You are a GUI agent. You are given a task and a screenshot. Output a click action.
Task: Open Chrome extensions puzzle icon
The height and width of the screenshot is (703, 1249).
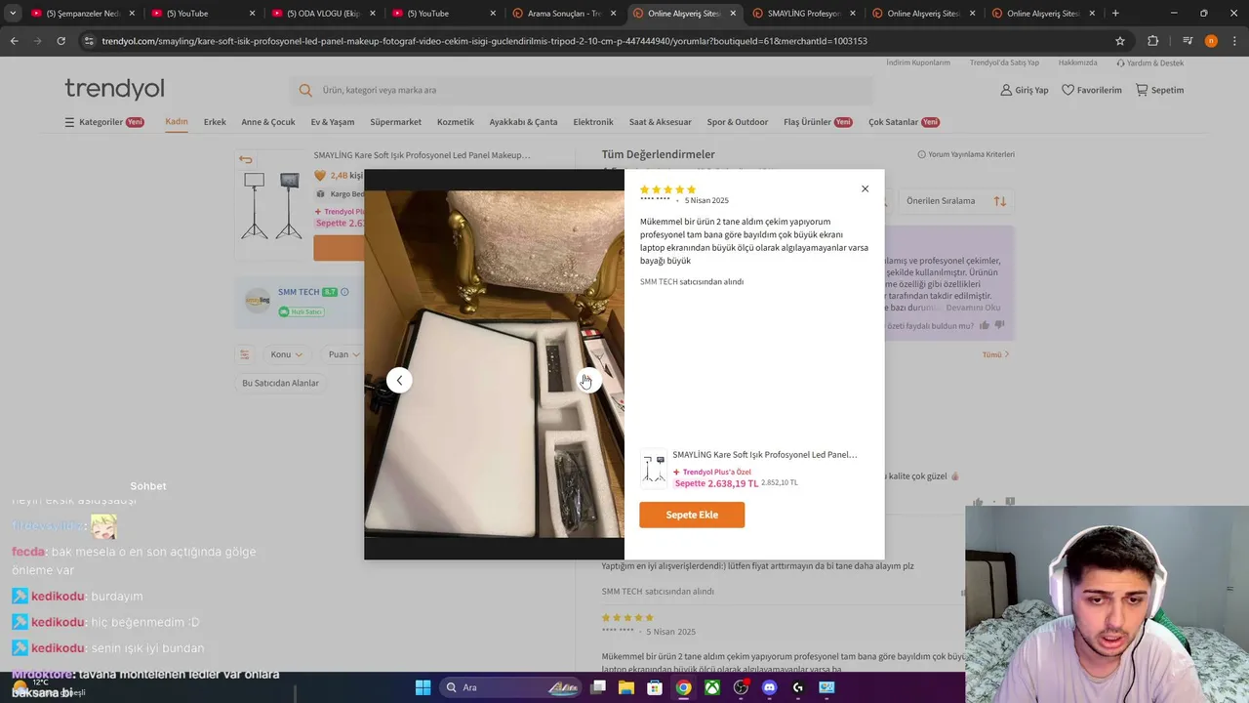(x=1152, y=41)
